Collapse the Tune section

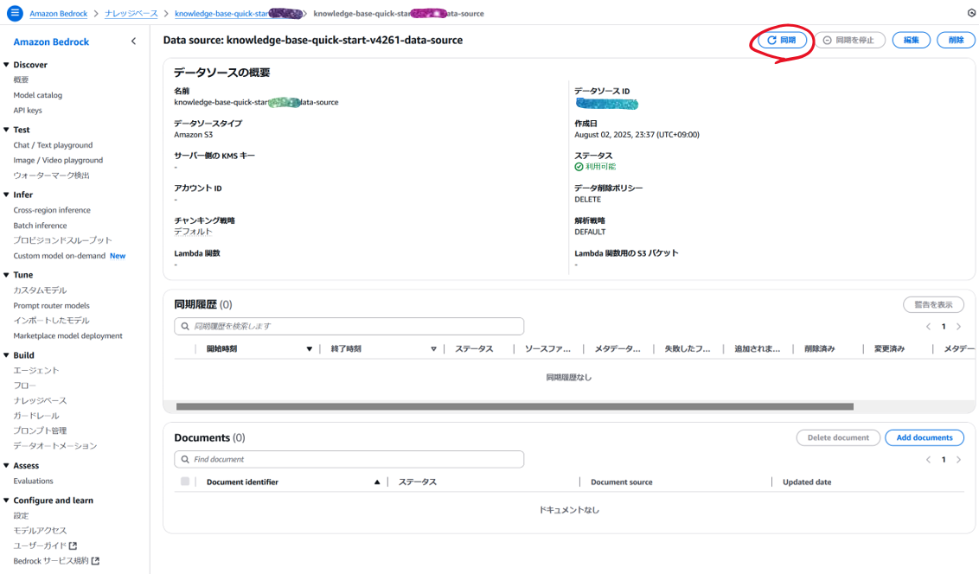6,274
